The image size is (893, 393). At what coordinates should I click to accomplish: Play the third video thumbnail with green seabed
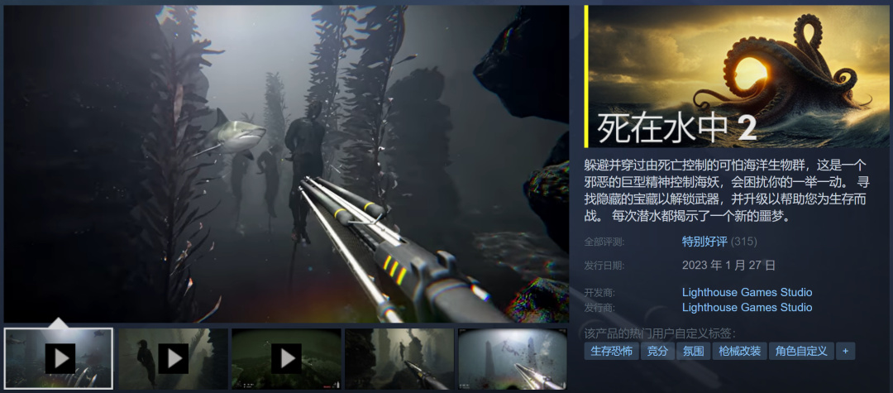click(286, 359)
